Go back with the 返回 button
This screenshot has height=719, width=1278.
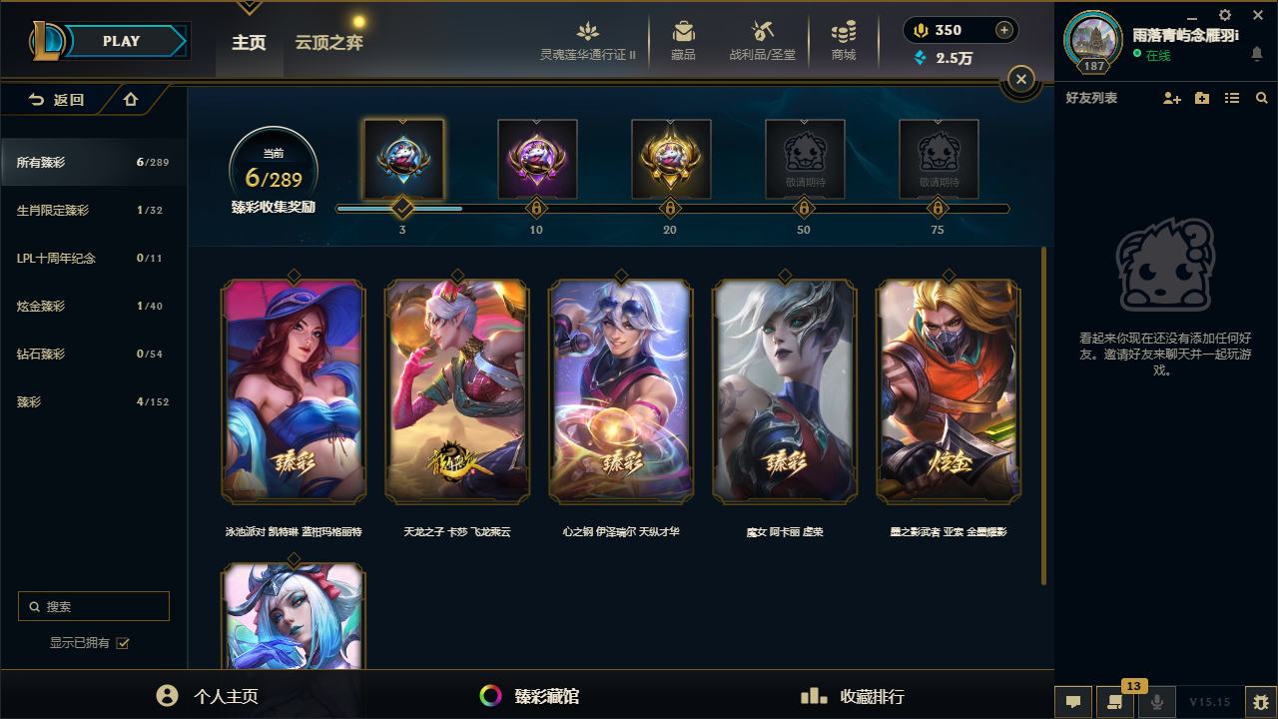[56, 99]
